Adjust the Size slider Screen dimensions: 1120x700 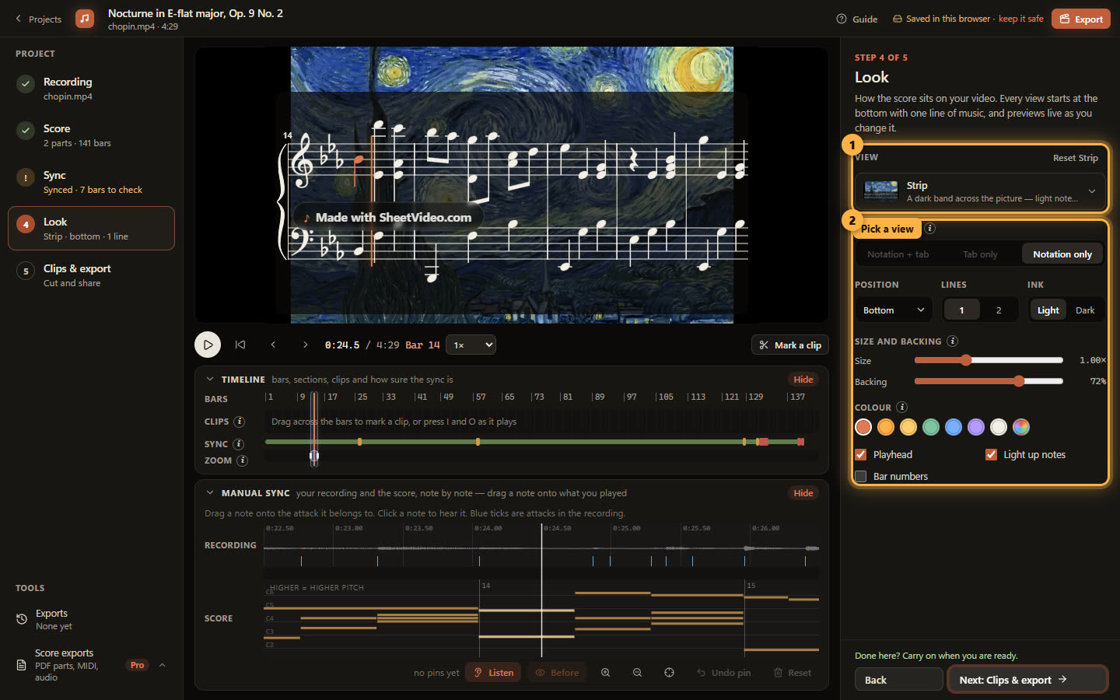(989, 360)
